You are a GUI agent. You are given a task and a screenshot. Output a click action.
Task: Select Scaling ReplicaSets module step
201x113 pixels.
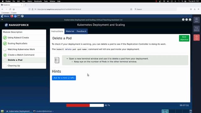[x=24, y=44]
